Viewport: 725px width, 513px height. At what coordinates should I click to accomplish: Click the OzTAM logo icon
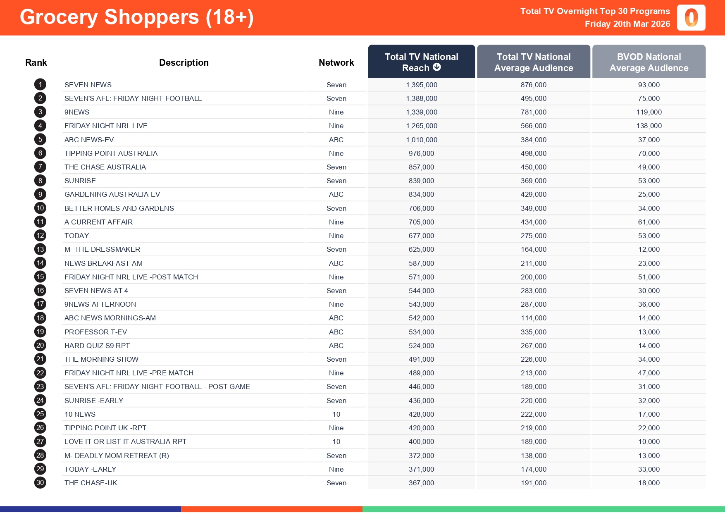tap(691, 18)
